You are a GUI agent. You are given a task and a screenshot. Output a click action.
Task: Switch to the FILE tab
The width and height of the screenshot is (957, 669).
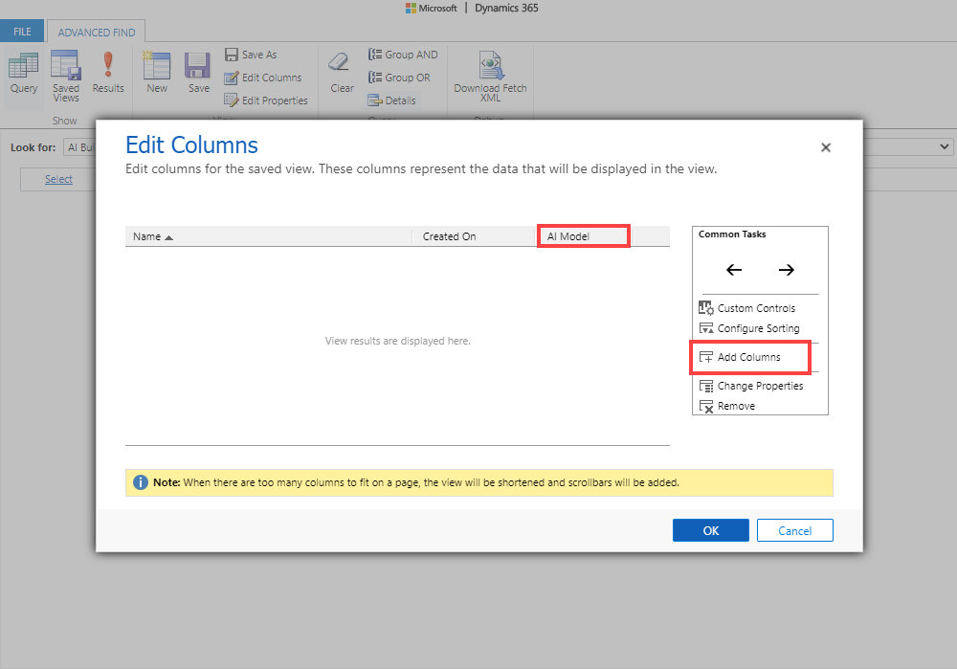click(21, 31)
